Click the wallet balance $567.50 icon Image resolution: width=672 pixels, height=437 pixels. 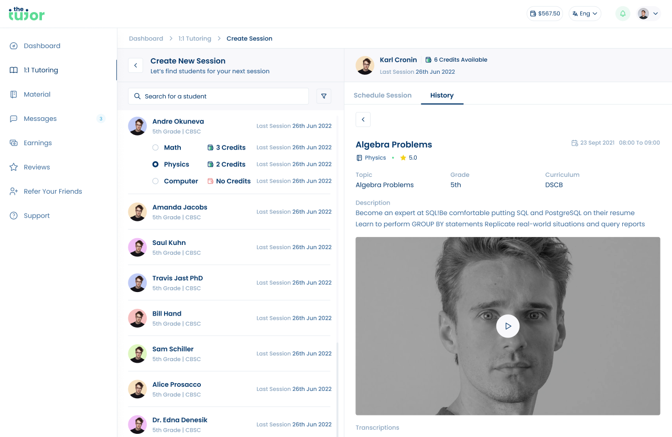[533, 14]
